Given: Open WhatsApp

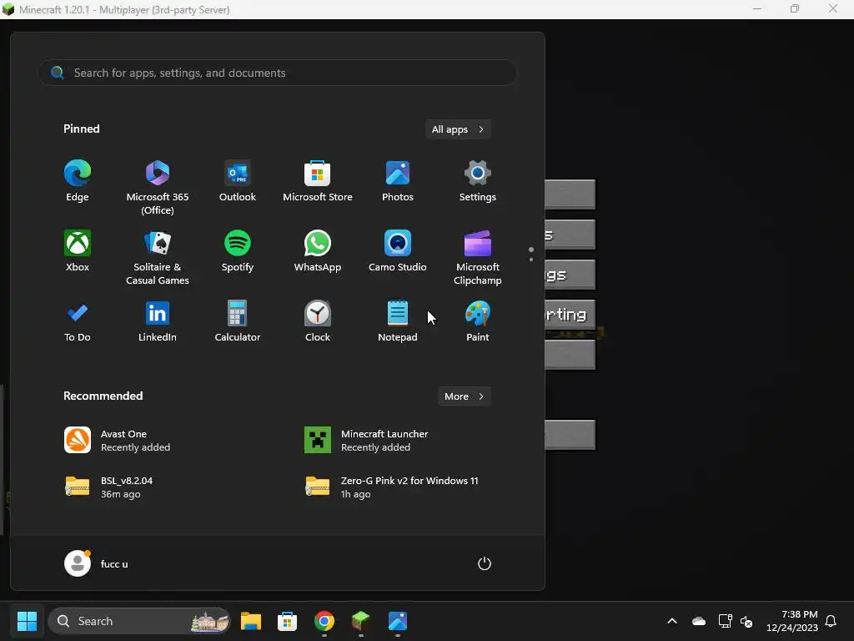Looking at the screenshot, I should (x=318, y=251).
